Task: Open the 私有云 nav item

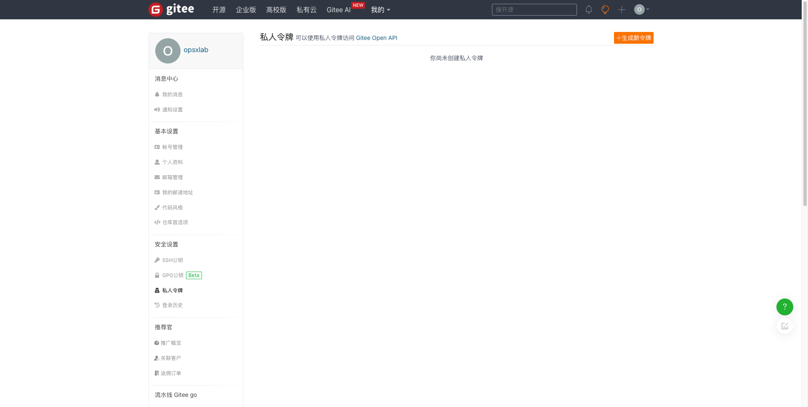Action: (306, 10)
